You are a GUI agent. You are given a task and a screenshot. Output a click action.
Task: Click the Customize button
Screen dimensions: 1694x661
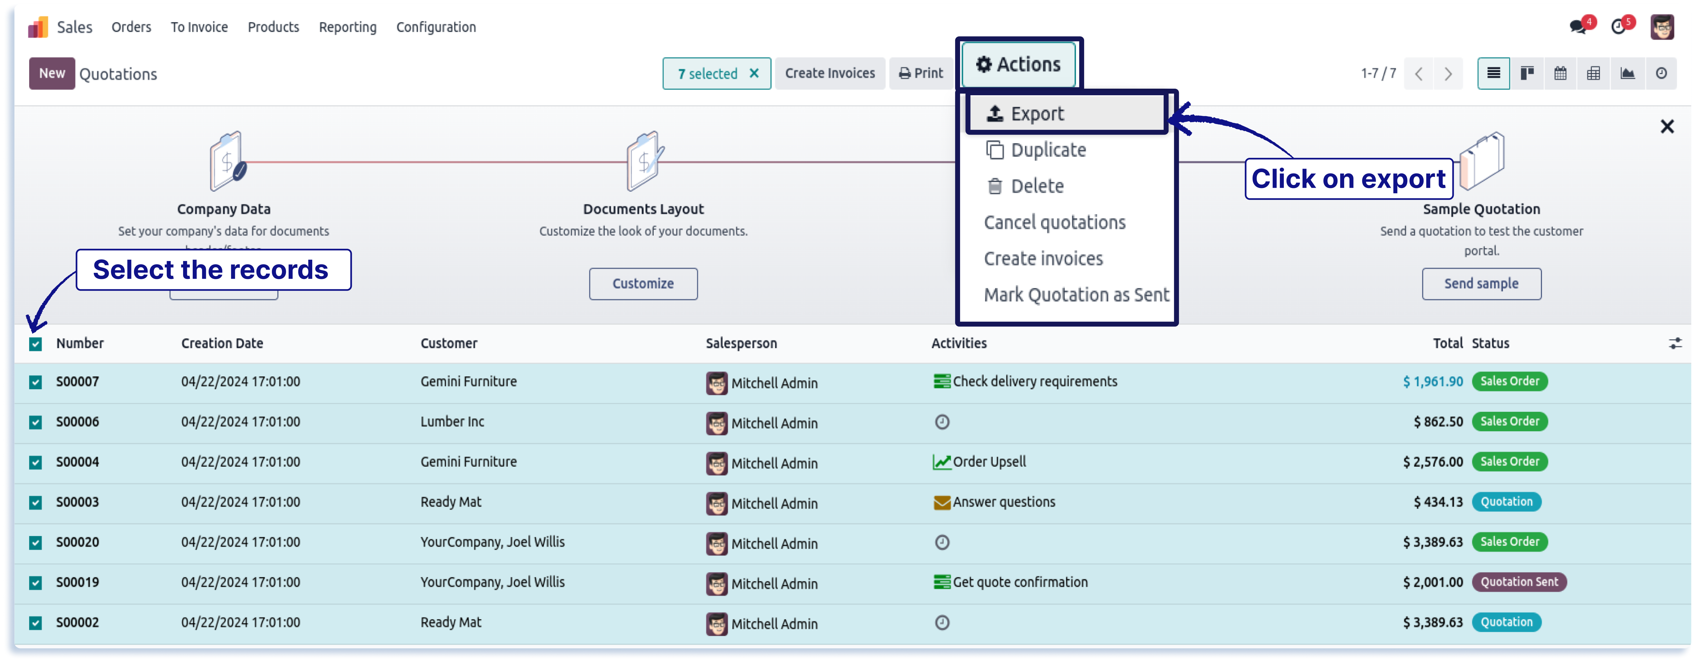[643, 284]
